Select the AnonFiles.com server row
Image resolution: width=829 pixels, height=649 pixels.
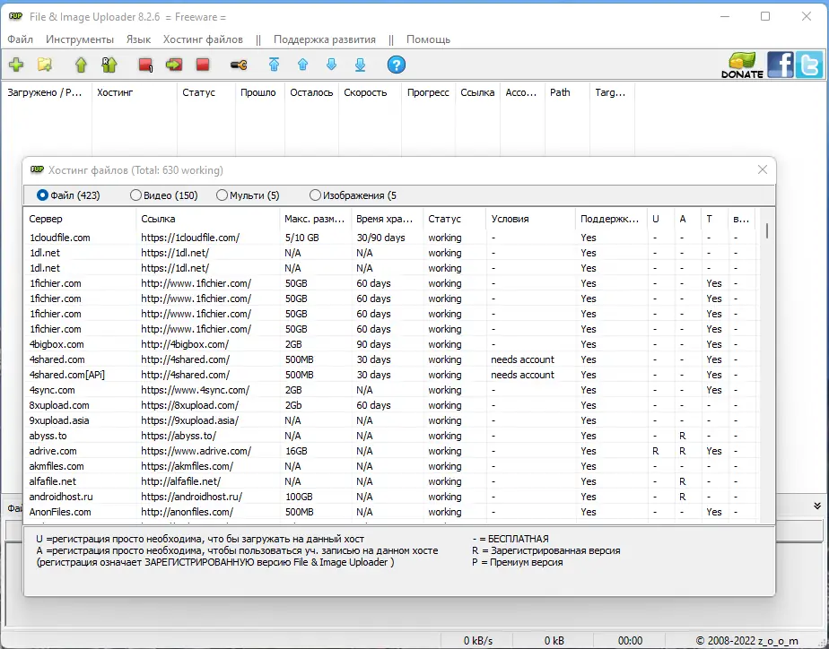pos(389,512)
